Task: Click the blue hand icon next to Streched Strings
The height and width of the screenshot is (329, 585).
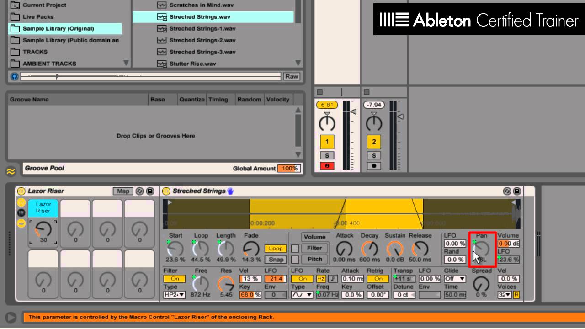Action: [230, 191]
